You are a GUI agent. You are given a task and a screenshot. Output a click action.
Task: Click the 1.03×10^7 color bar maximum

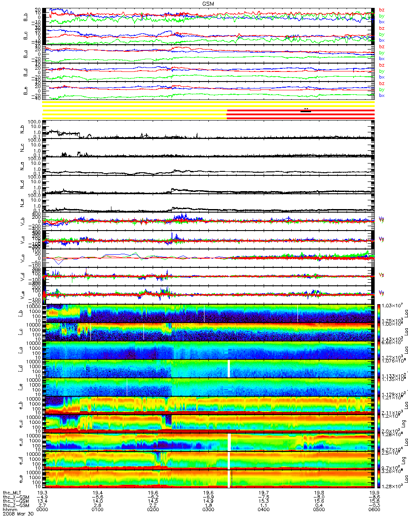point(392,305)
